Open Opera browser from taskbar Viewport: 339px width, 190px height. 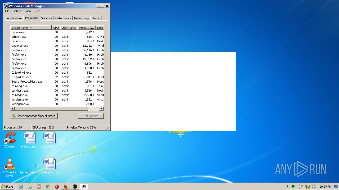click(57, 187)
